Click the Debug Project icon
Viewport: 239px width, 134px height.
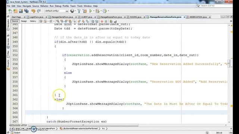coord(97,11)
